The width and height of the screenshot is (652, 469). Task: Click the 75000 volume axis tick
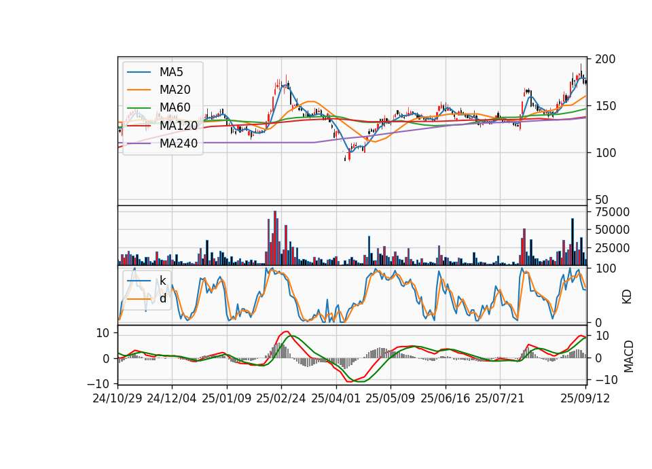pyautogui.click(x=612, y=212)
